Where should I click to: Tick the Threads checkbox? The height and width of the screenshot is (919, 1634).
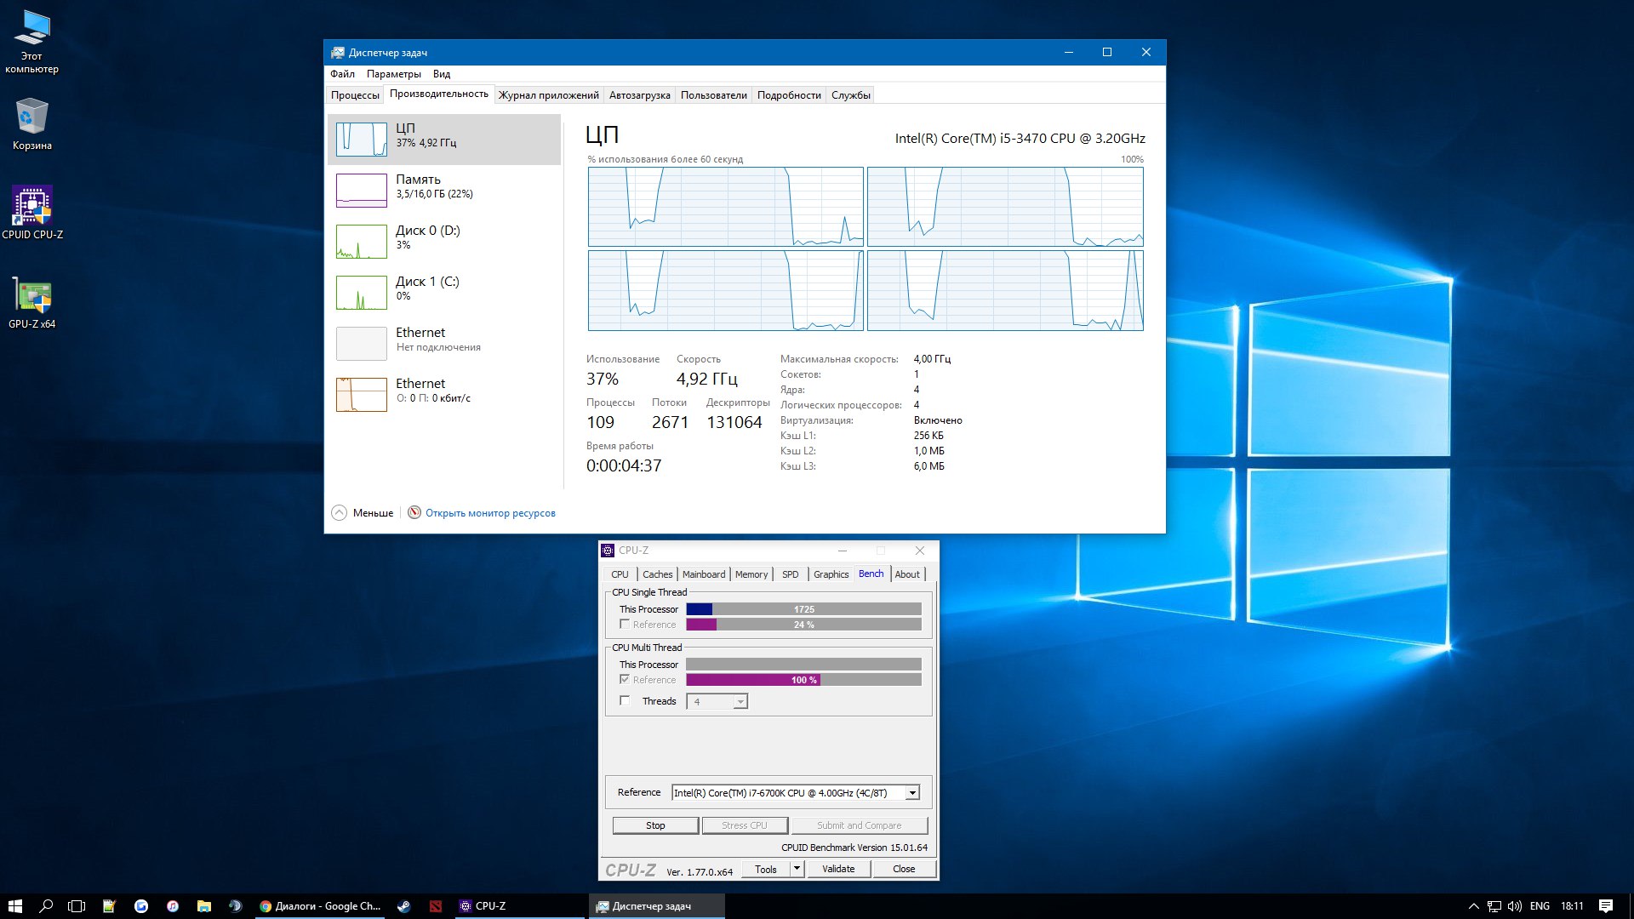625,701
